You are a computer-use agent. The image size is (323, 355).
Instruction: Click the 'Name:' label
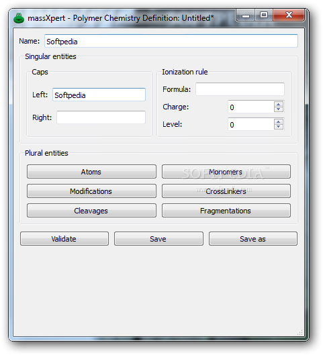click(30, 41)
